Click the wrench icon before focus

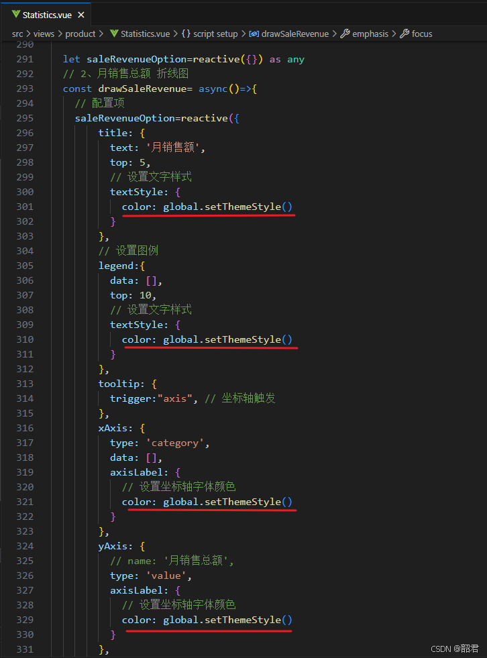point(404,34)
